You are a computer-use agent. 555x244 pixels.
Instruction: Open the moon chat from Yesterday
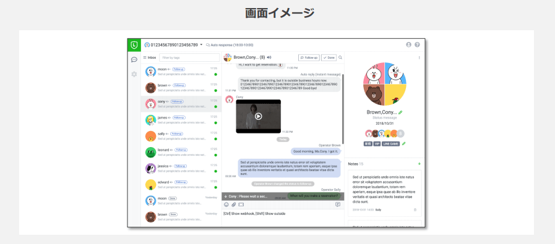[181, 201]
